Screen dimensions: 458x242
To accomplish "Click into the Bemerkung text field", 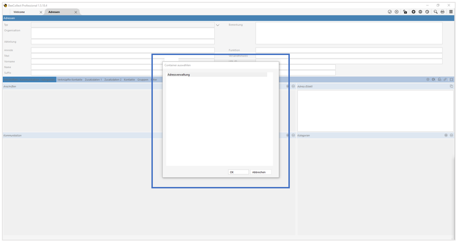I will point(349,33).
